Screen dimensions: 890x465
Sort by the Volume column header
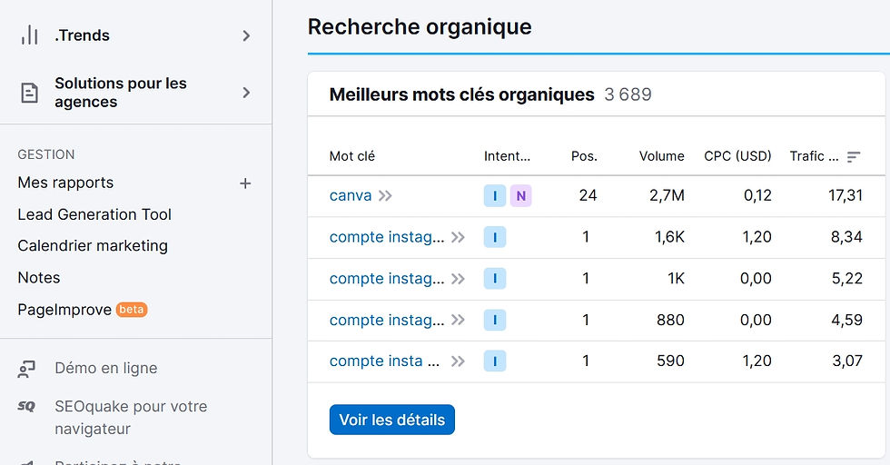pyautogui.click(x=661, y=156)
